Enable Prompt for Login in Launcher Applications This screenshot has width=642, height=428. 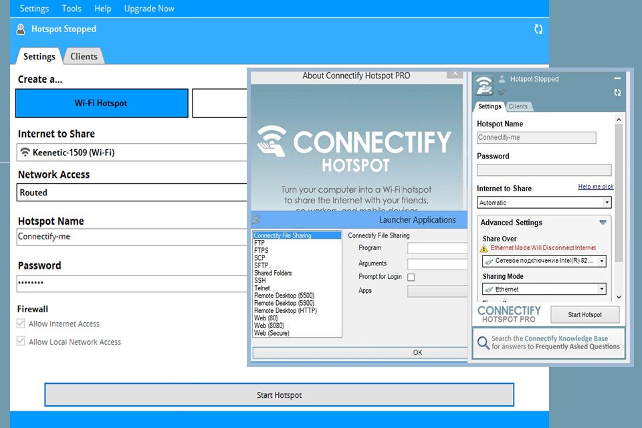tap(410, 276)
